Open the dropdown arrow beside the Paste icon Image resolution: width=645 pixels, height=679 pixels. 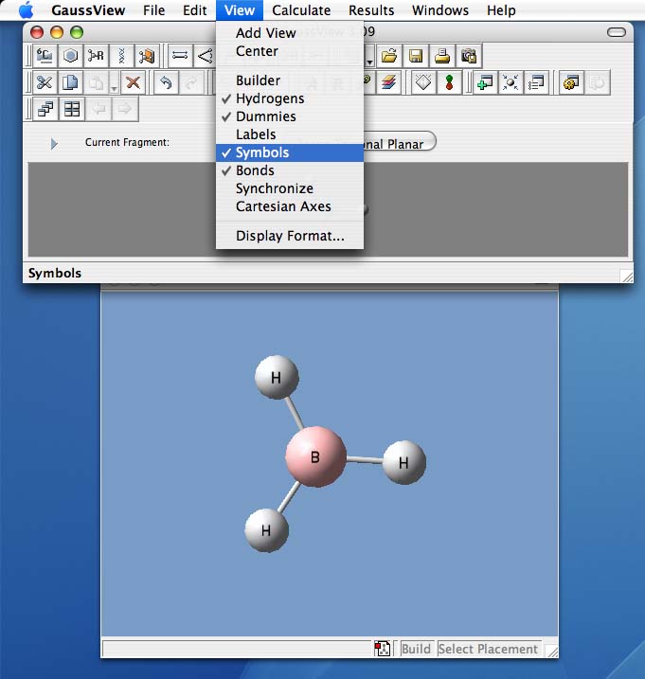113,87
